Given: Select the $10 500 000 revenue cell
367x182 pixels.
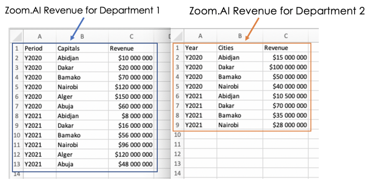Looking at the screenshot, I should tap(285, 96).
